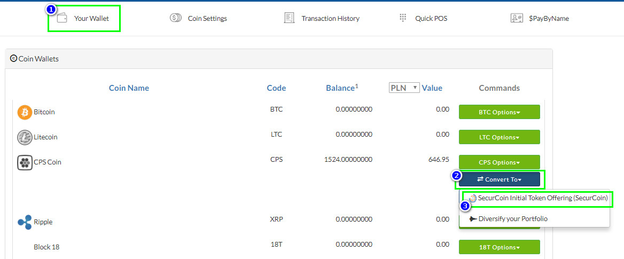Click the CPS code cell
Viewport: 624px width, 259px height.
pyautogui.click(x=276, y=160)
